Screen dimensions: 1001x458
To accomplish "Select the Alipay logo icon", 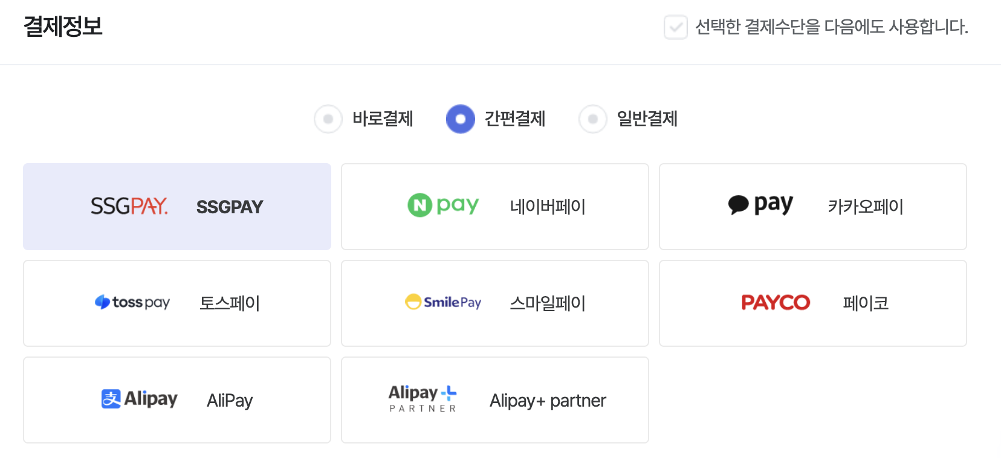I will 139,399.
